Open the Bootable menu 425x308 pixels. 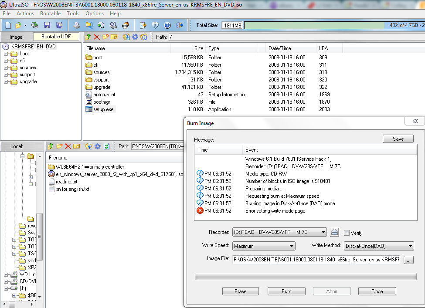tap(50, 14)
